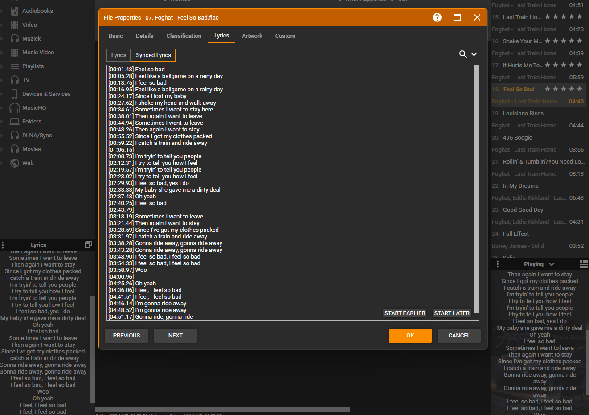Click the Audiobooks book icon in sidebar
Viewport: 589px width, 415px height.
[15, 11]
